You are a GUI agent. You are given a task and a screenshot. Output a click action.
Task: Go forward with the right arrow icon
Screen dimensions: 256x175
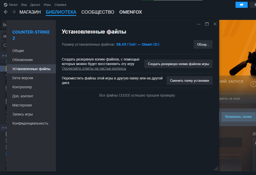[14, 12]
